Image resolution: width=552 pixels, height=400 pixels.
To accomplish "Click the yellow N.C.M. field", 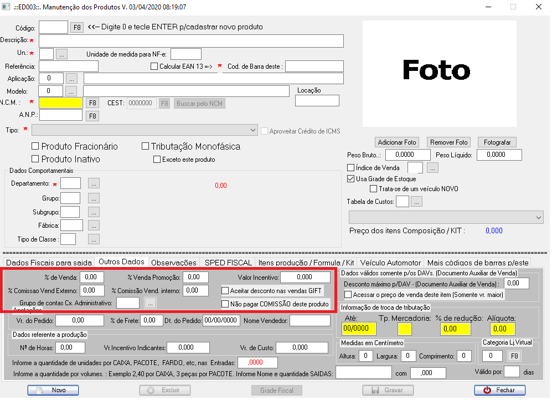I will tap(61, 103).
